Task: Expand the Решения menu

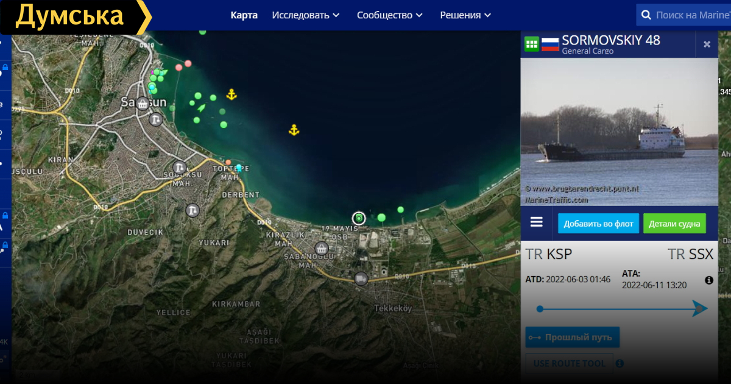Action: click(x=465, y=15)
